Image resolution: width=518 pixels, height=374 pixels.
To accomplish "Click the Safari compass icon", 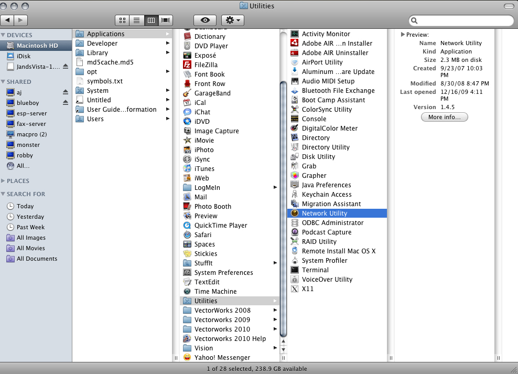I will (187, 235).
